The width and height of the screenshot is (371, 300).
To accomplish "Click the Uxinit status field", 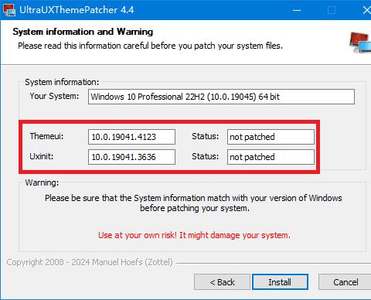I will [x=271, y=157].
